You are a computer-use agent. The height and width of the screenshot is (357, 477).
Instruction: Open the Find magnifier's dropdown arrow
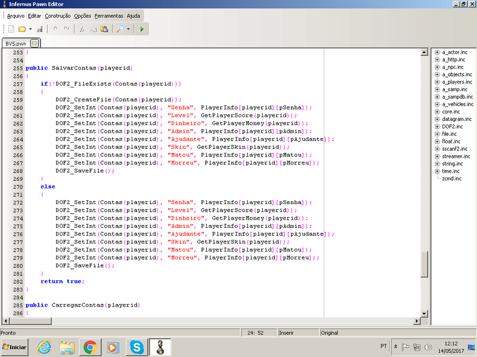pos(128,29)
